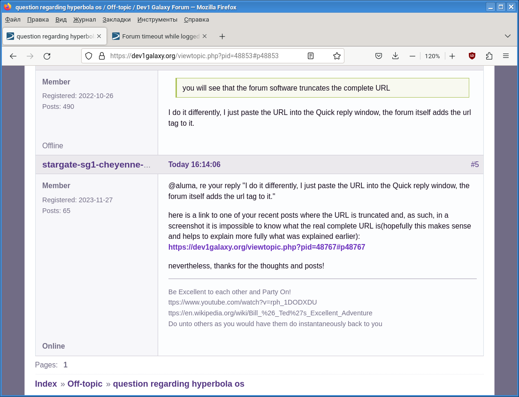
Task: Click 'Registered: 2022-10-26' text
Action: coord(77,96)
